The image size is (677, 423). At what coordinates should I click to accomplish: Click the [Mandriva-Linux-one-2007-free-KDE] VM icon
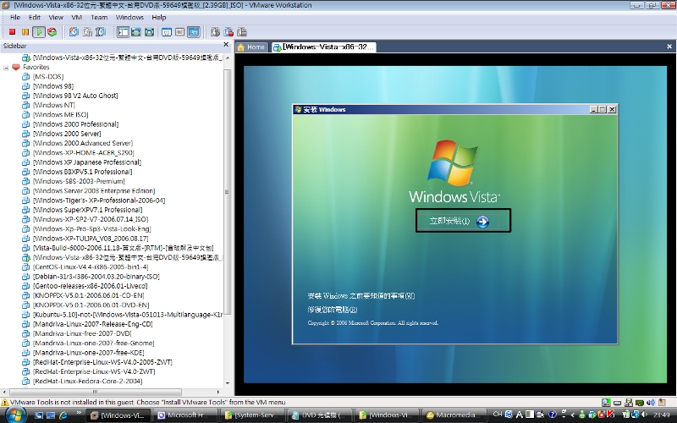click(26, 353)
